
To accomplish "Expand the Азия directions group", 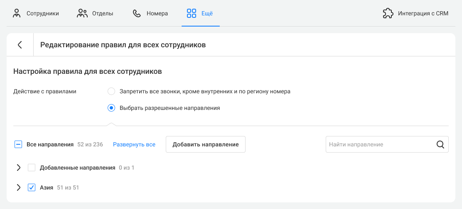I will click(19, 187).
